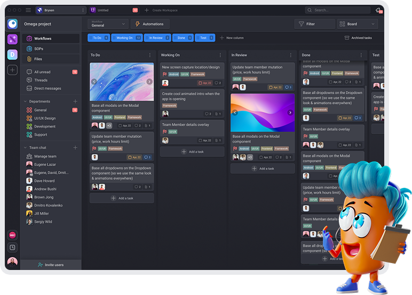The image size is (412, 295).
Task: Click the Omega project workspace logo
Action: [12, 24]
